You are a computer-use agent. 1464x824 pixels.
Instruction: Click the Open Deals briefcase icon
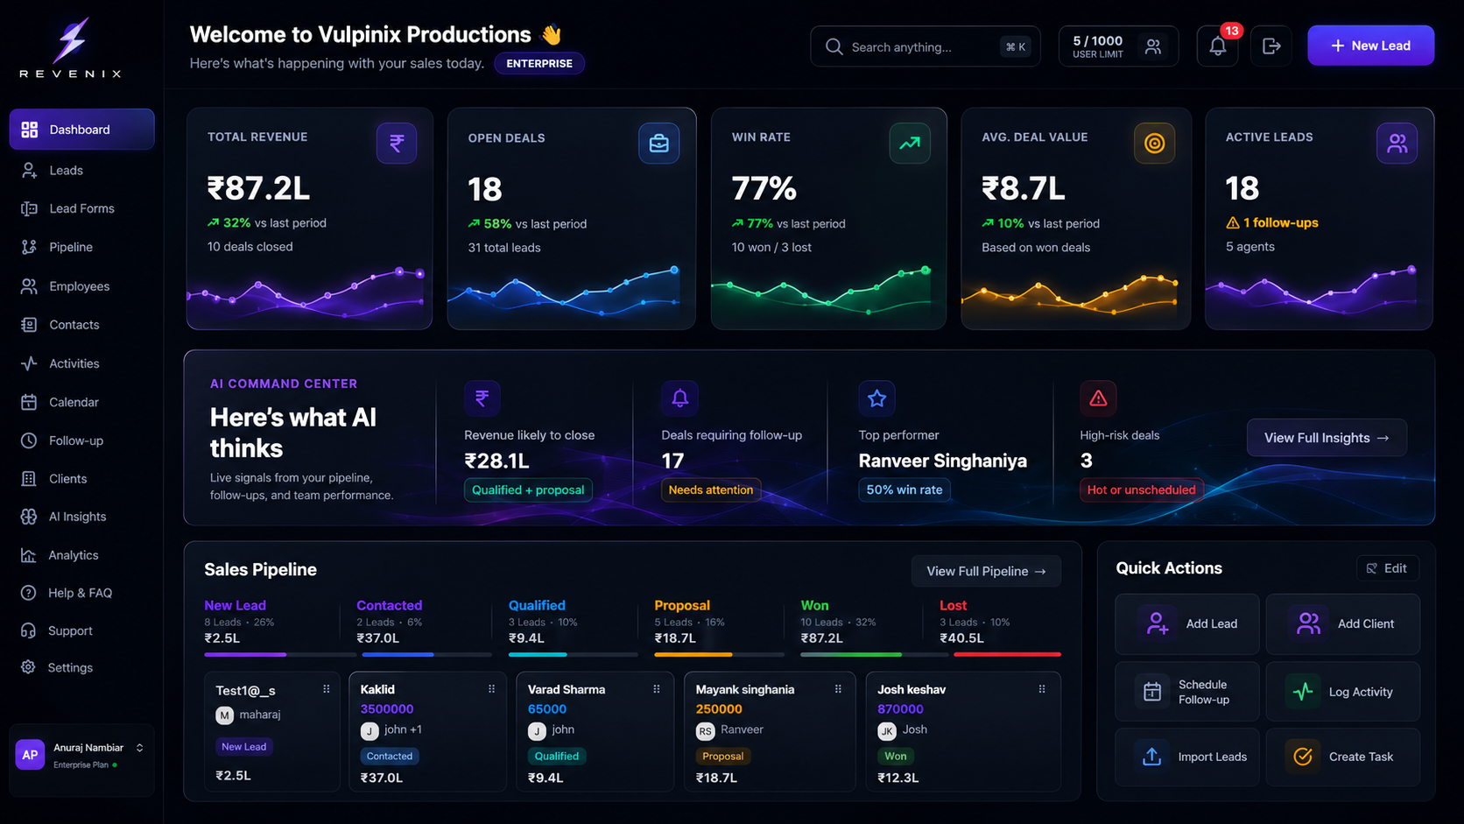pos(658,144)
